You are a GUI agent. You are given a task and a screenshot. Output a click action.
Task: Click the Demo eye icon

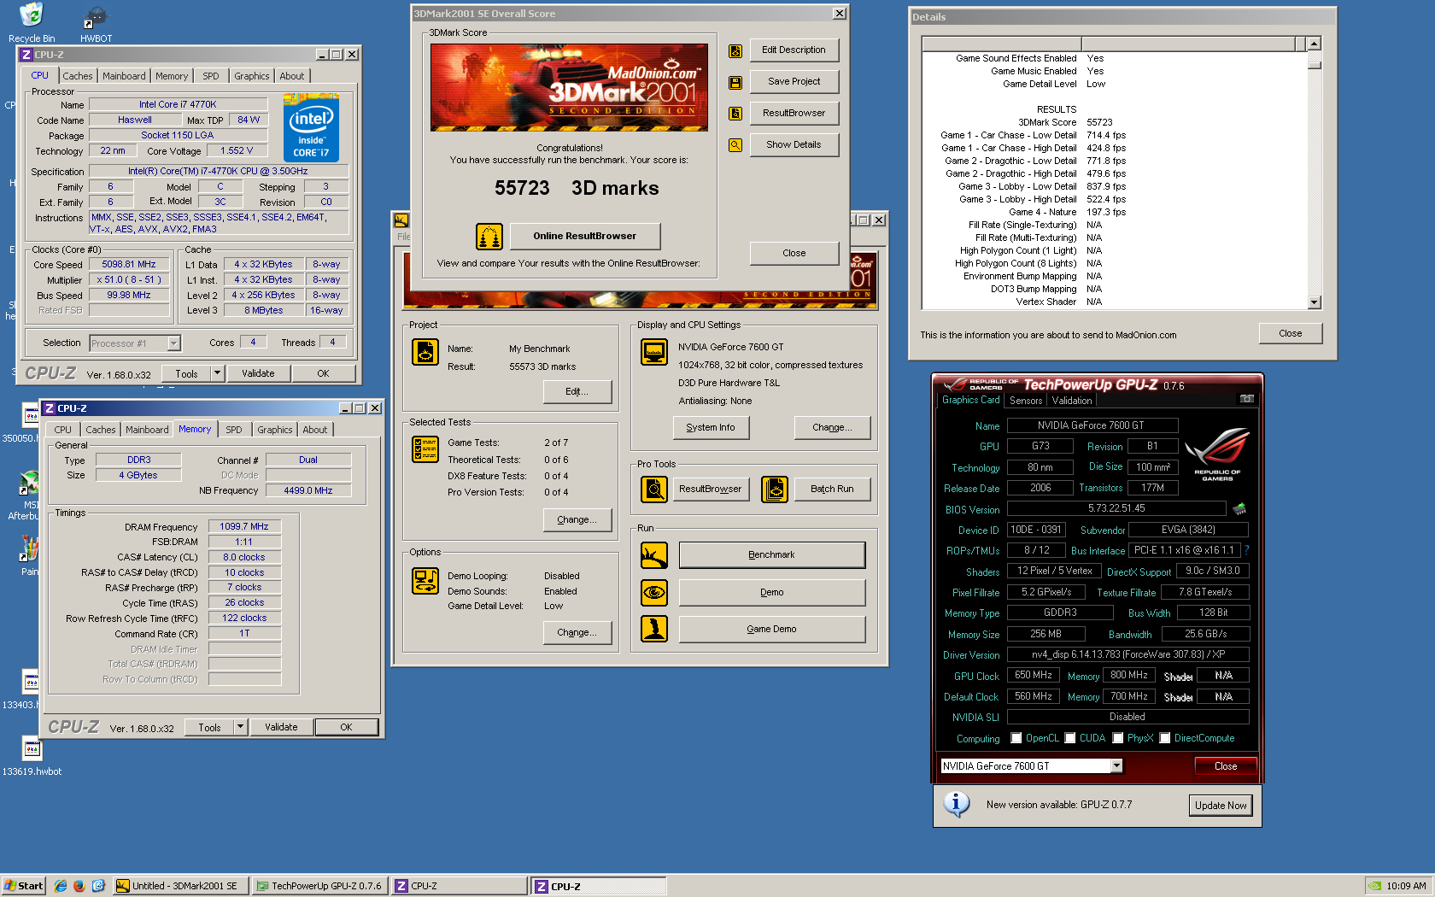coord(654,592)
